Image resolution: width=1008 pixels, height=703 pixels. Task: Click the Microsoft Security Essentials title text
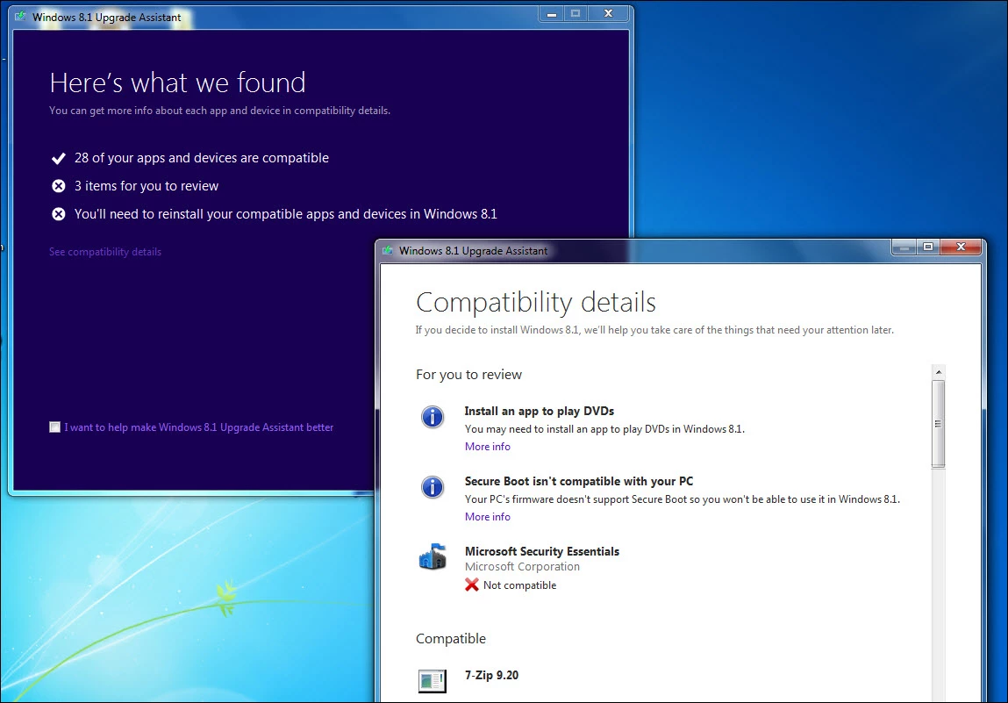pos(542,551)
